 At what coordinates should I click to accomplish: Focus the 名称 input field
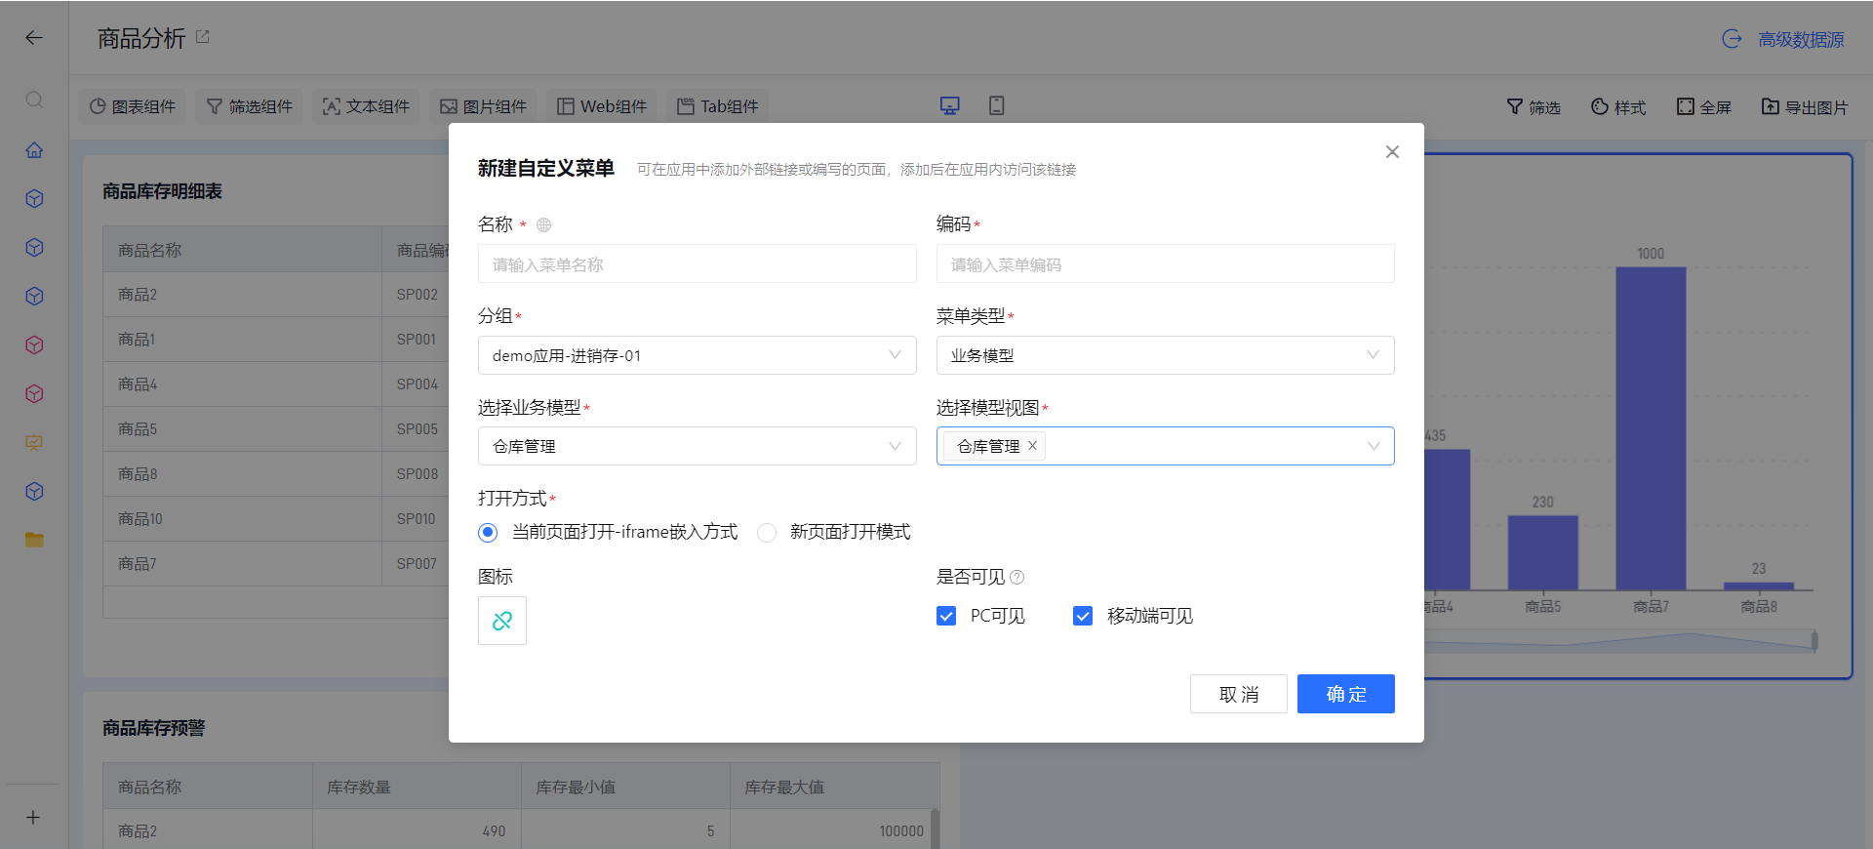tap(697, 263)
